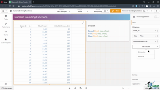Click table cell value 14.64
160x90 pixels.
pyautogui.click(x=44, y=54)
